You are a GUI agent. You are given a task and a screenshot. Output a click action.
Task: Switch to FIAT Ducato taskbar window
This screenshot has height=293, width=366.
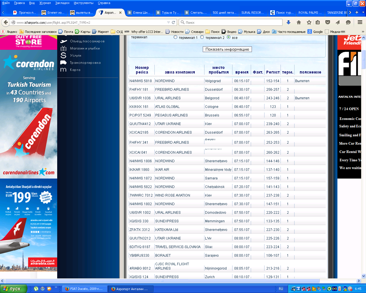[85, 289]
